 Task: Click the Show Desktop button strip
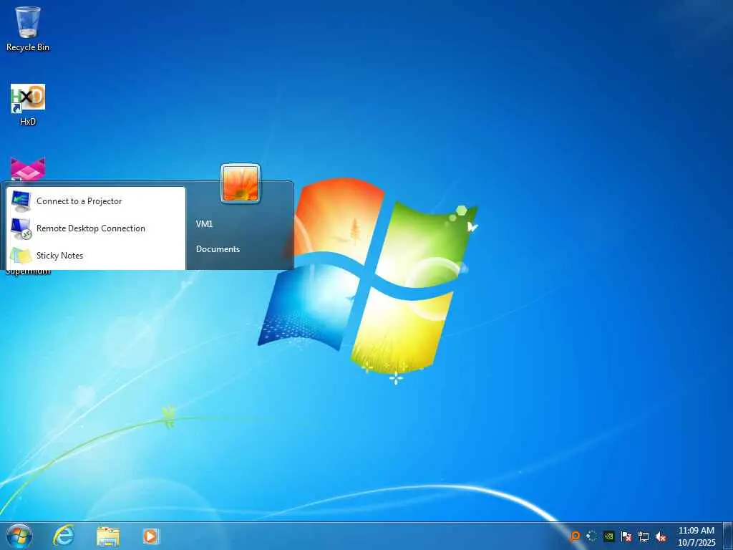(728, 536)
